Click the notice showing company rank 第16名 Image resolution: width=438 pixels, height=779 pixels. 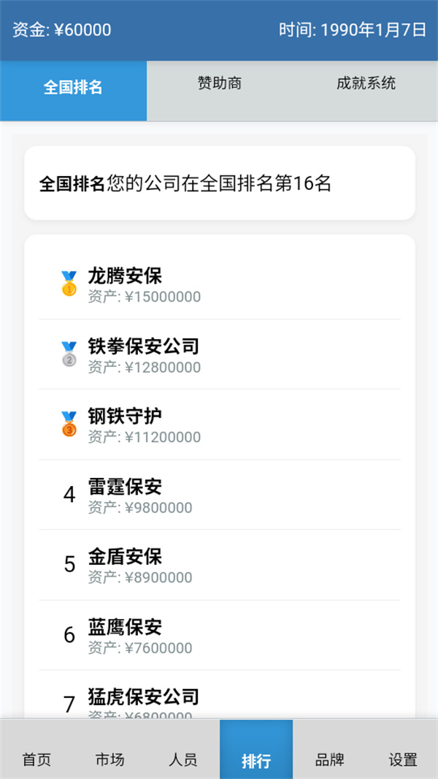tap(219, 183)
